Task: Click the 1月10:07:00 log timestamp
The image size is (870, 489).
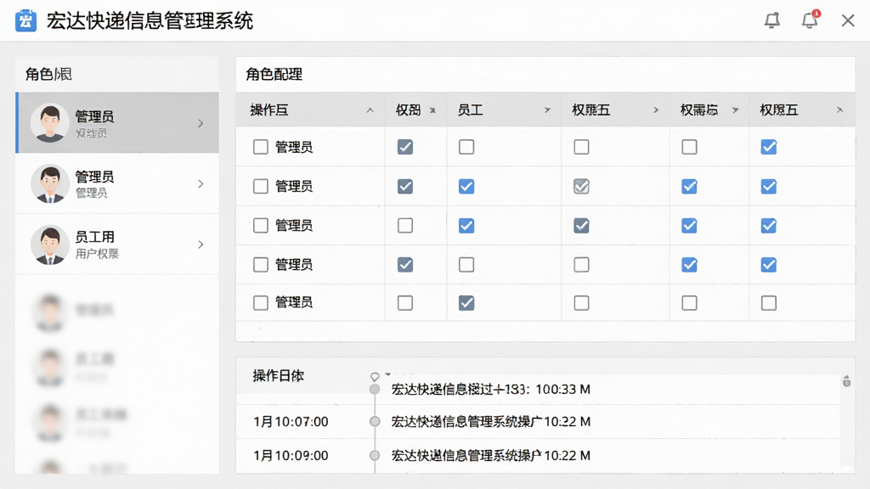Action: pos(291,421)
